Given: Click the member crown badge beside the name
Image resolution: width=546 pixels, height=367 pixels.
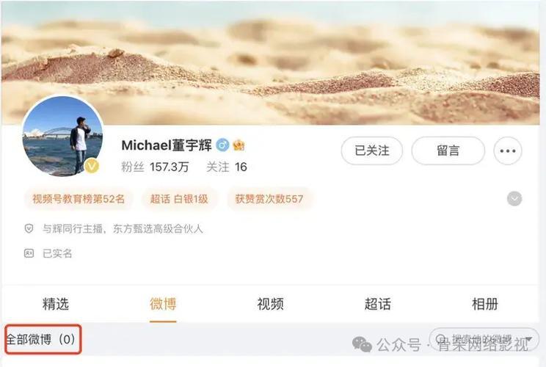Looking at the screenshot, I should (239, 145).
